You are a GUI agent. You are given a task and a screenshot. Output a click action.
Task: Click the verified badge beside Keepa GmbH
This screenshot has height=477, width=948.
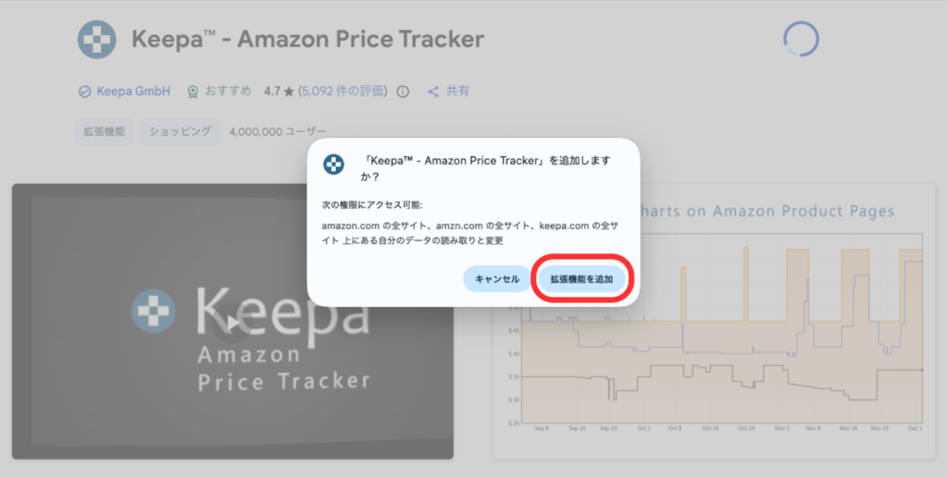84,92
